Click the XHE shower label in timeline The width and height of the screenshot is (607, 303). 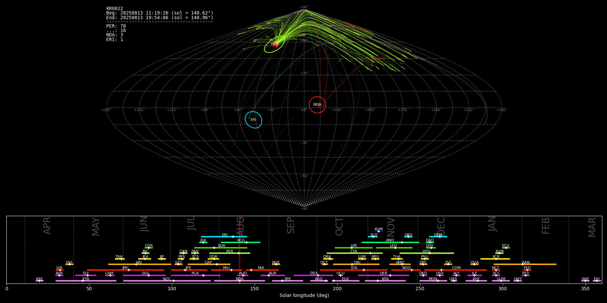pos(585,279)
